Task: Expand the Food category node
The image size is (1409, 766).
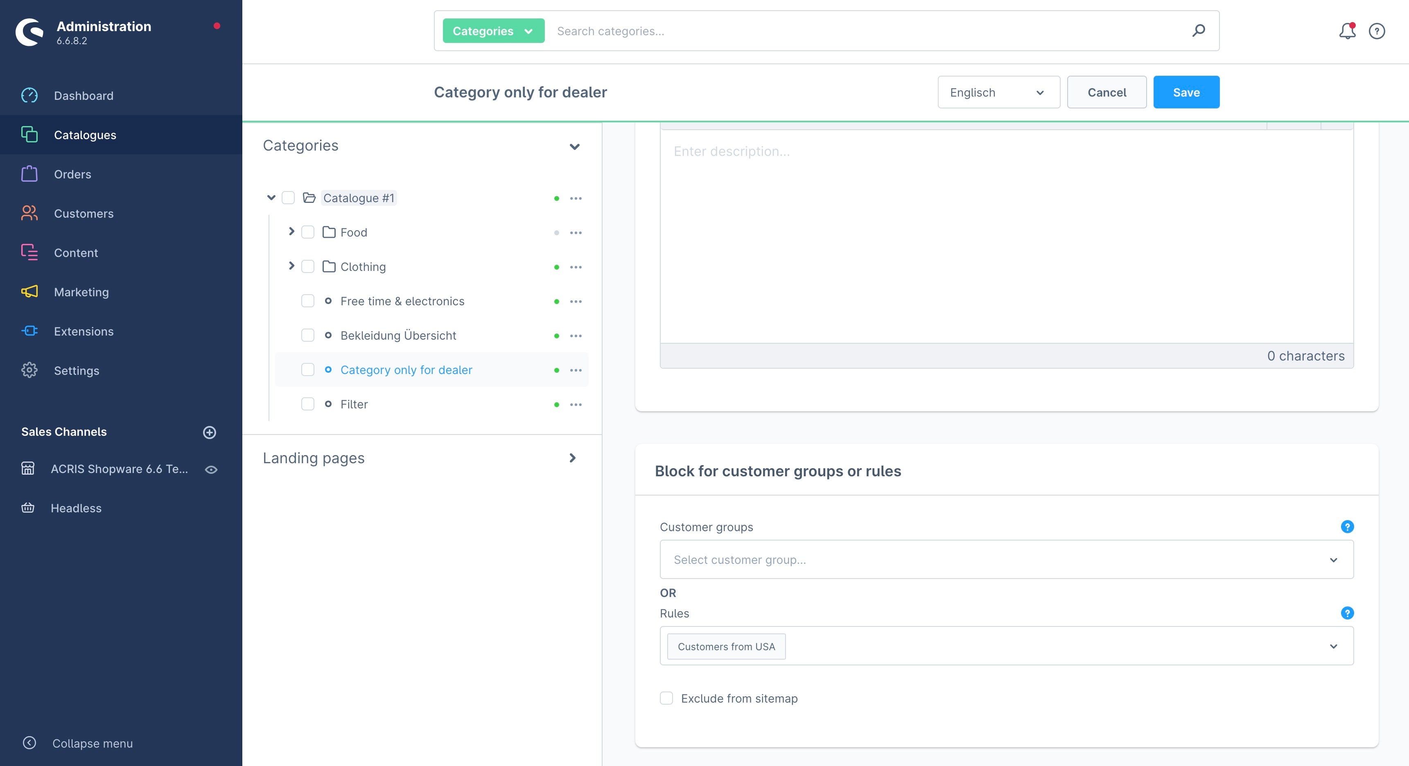Action: (291, 232)
